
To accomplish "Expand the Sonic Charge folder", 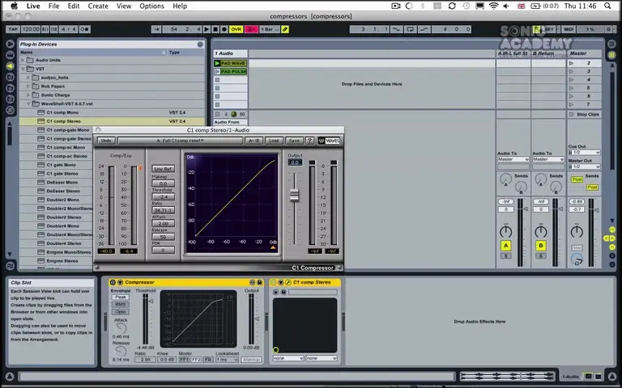I will pyautogui.click(x=28, y=95).
